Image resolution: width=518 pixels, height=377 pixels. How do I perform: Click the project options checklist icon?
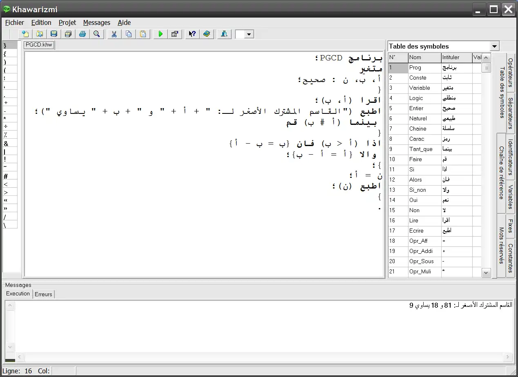pyautogui.click(x=175, y=34)
